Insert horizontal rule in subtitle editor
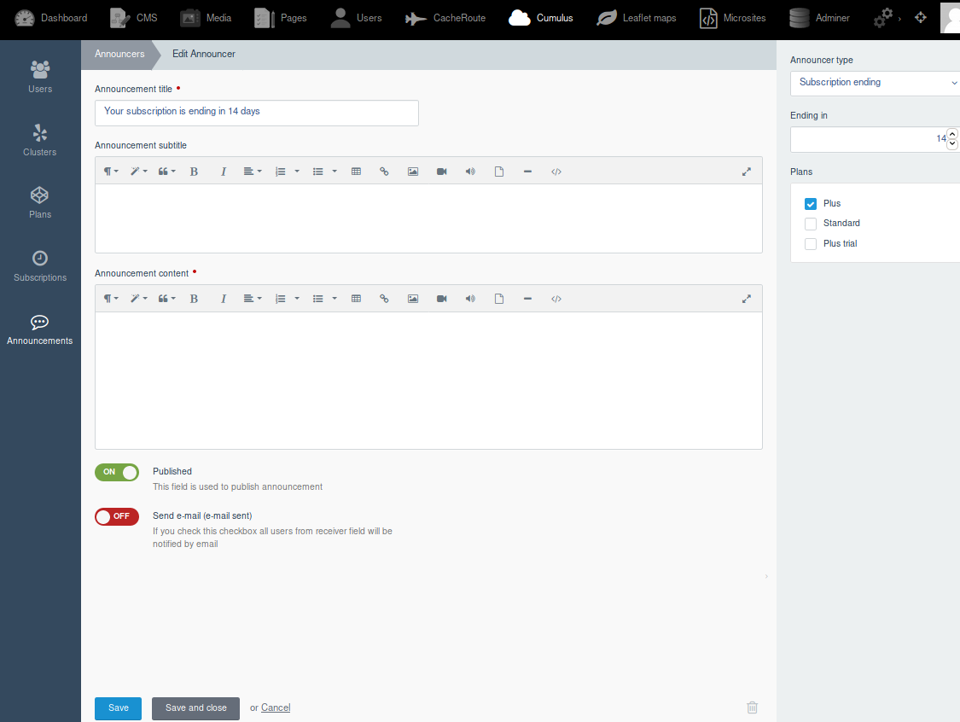This screenshot has height=722, width=960. pos(527,172)
